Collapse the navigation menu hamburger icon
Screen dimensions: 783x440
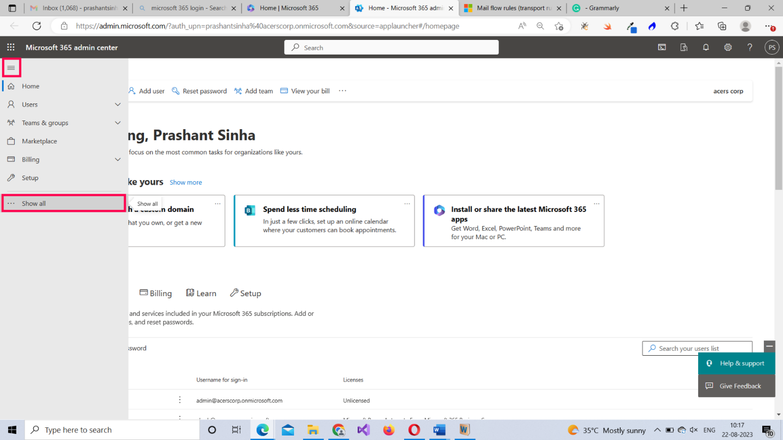click(x=11, y=68)
